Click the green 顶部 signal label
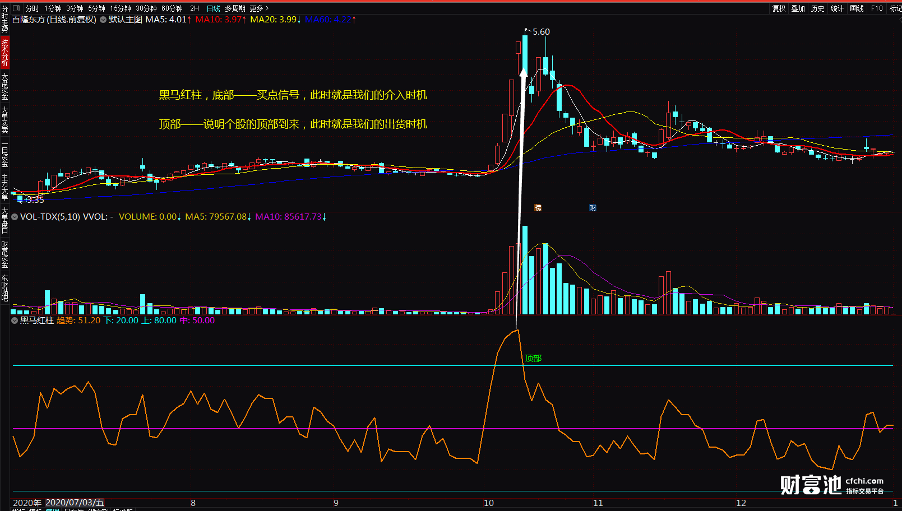The width and height of the screenshot is (902, 511). coord(533,359)
